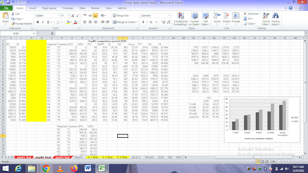This screenshot has height=173, width=308.
Task: Apply the Fill Color bucket
Action: [68, 22]
